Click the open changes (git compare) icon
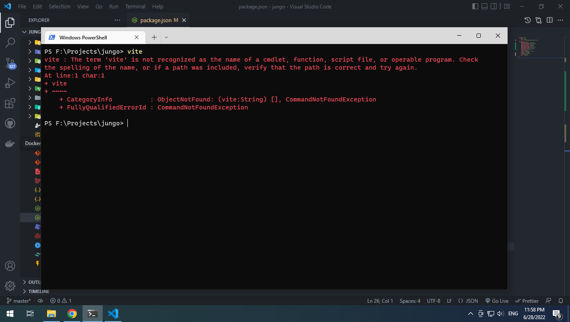570x322 pixels. [539, 20]
